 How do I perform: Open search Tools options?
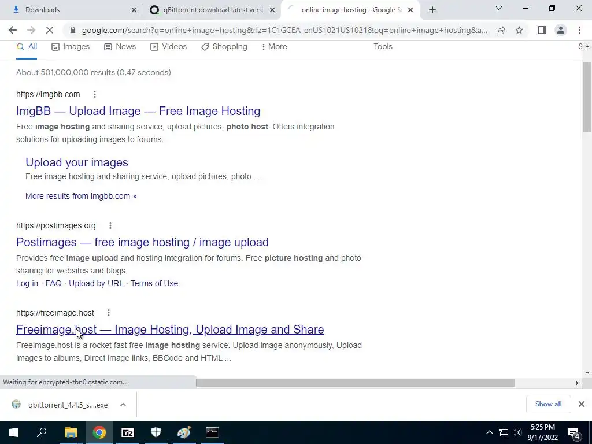click(x=383, y=46)
